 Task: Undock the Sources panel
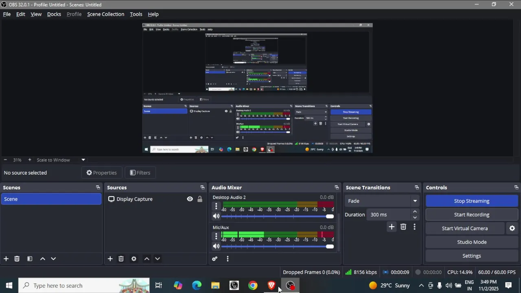point(202,188)
